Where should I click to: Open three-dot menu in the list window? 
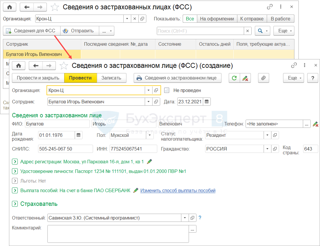click(x=281, y=7)
